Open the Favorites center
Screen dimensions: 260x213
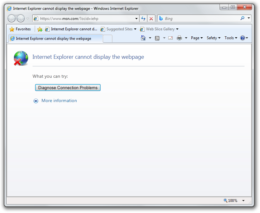click(20, 29)
